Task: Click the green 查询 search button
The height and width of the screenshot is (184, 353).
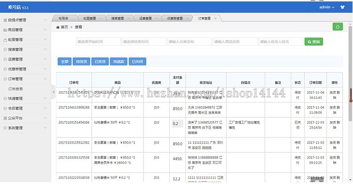Action: (313, 42)
